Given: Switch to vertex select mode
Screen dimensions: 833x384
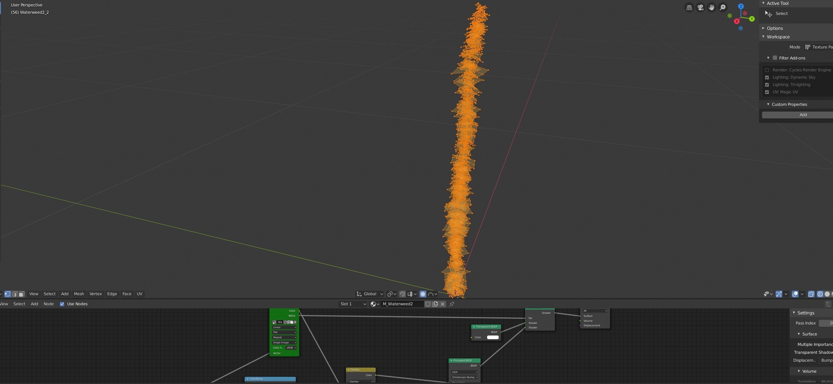Looking at the screenshot, I should coord(7,294).
